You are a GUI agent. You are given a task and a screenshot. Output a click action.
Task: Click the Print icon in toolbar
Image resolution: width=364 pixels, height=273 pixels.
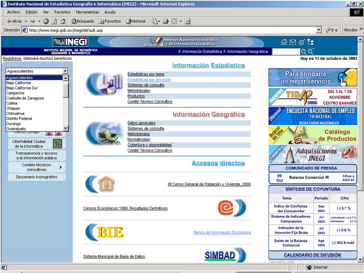point(166,21)
